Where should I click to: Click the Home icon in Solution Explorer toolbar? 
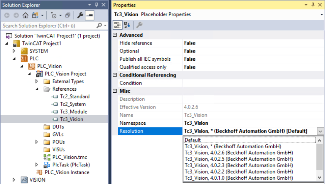(25, 15)
